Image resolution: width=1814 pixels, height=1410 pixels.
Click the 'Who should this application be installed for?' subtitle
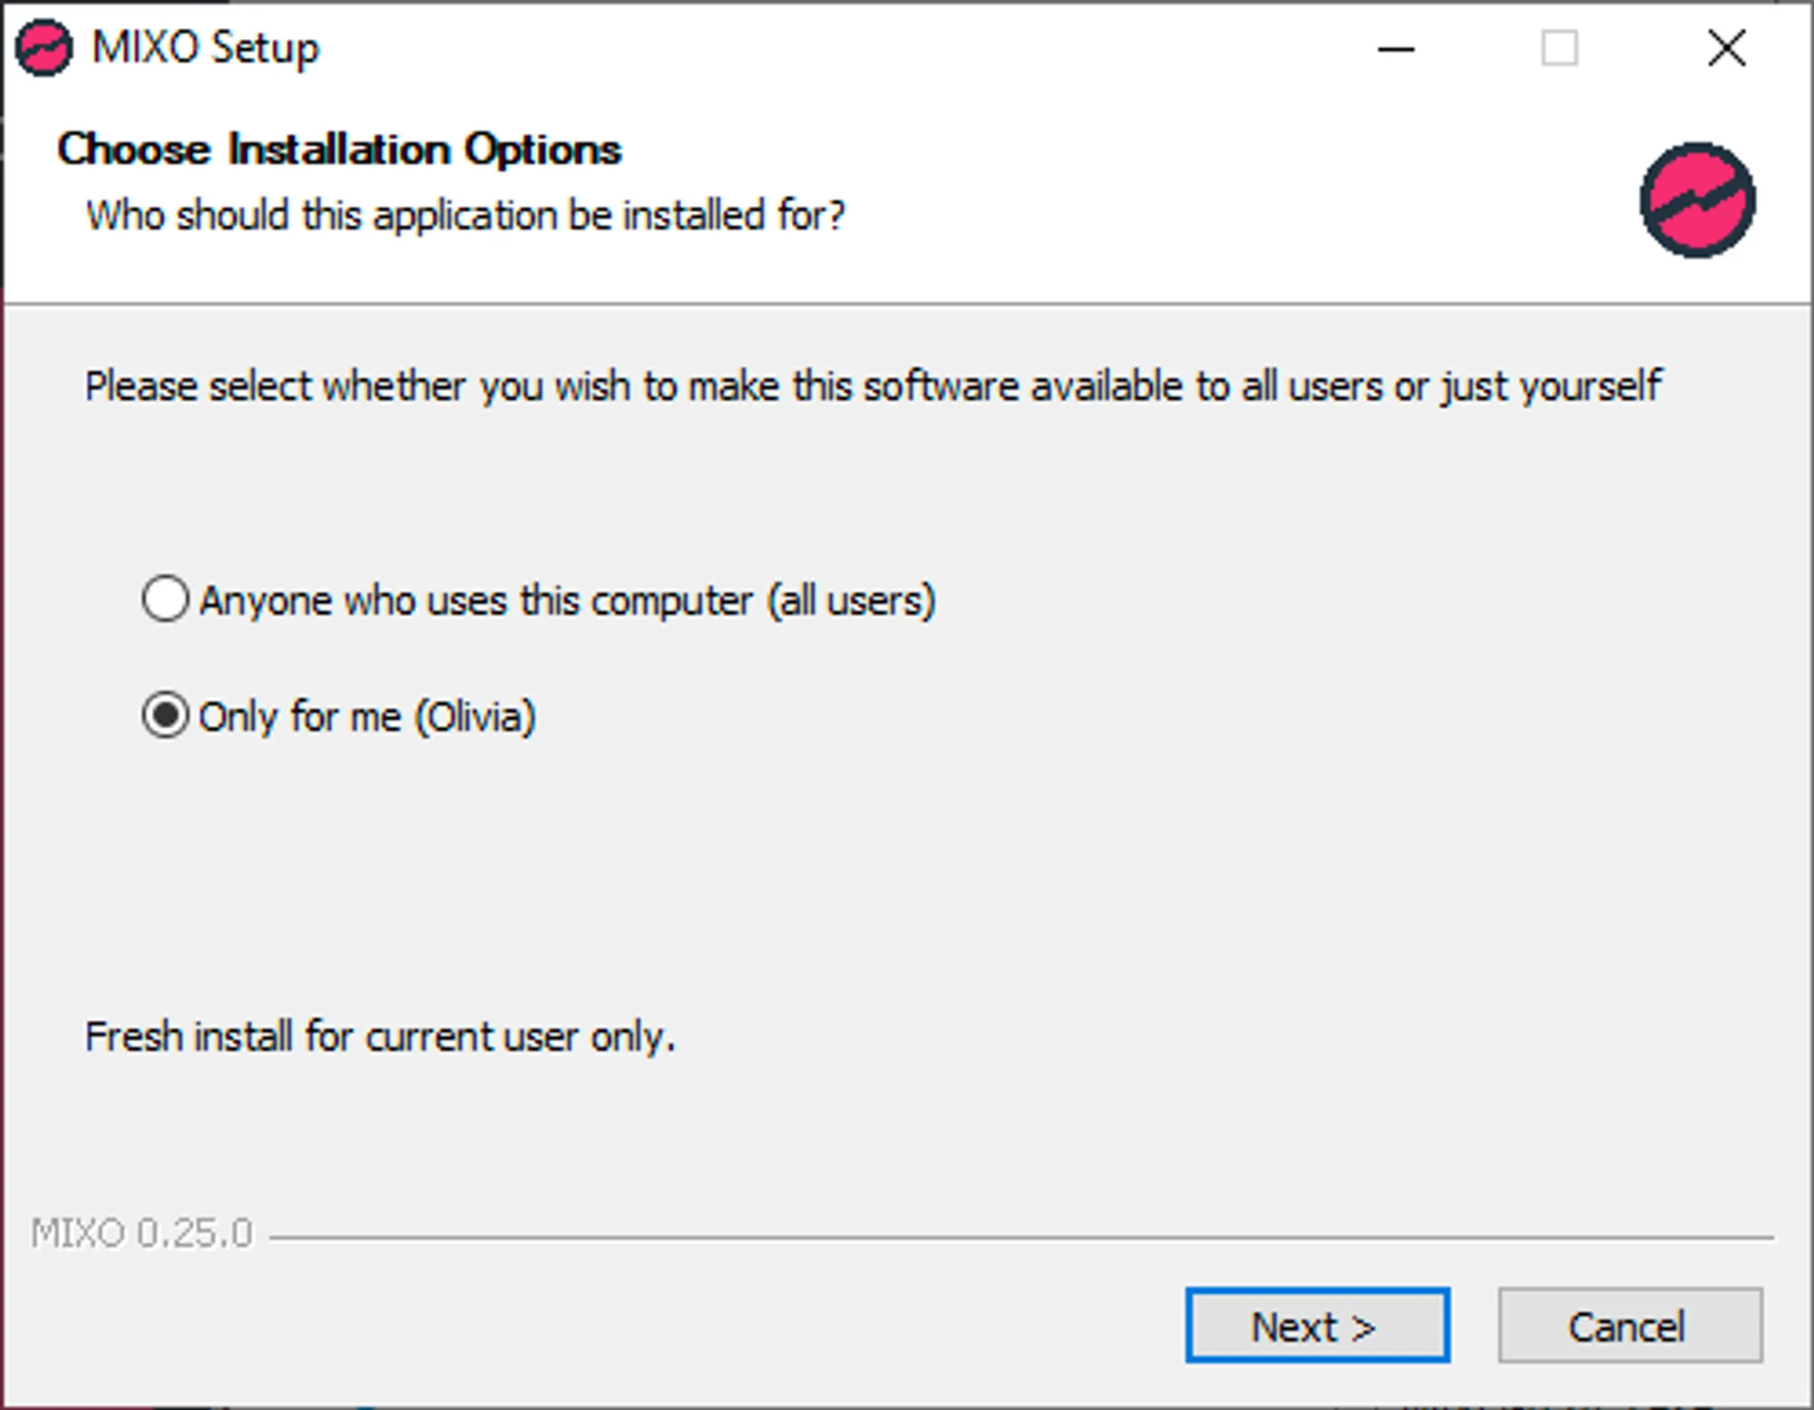coord(465,216)
